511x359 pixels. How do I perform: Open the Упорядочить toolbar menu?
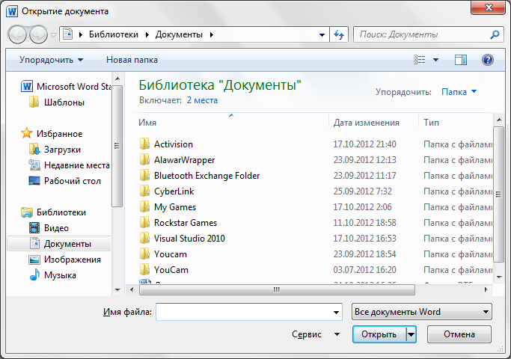coord(51,60)
